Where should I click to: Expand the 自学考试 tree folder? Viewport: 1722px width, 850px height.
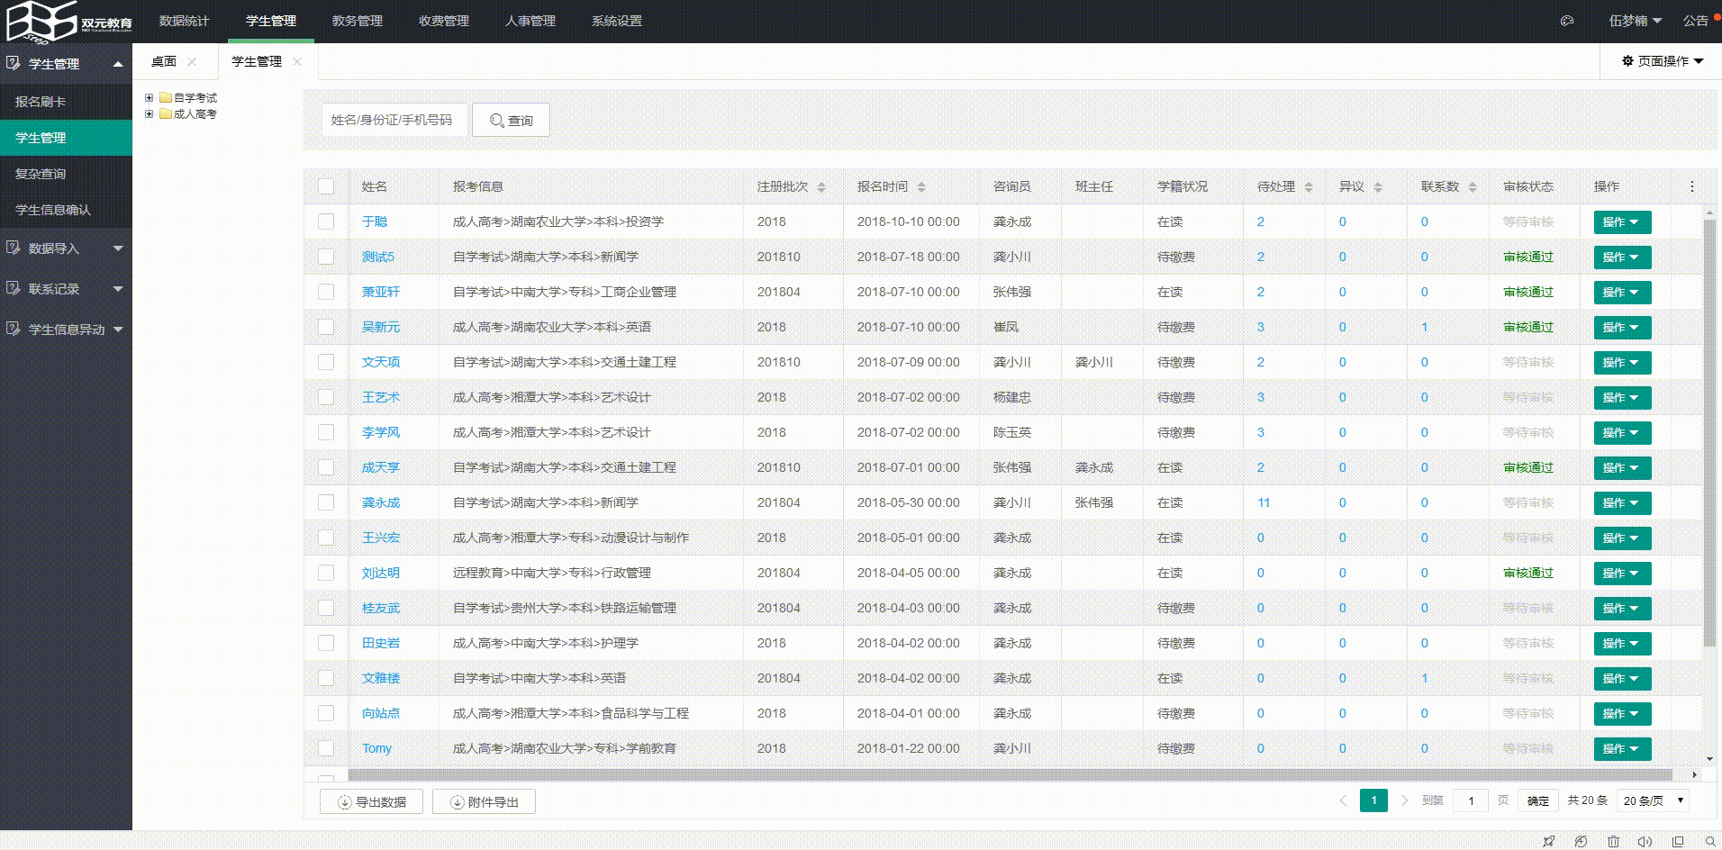[x=150, y=97]
